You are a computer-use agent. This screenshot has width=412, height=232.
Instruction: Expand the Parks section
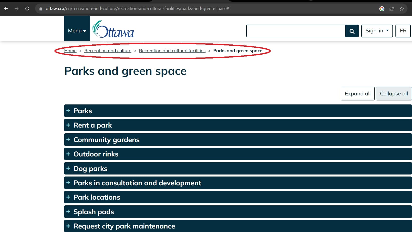pos(238,111)
